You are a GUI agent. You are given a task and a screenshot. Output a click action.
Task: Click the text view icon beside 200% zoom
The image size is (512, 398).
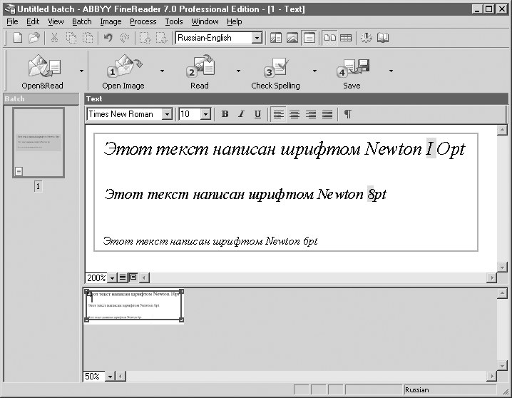pyautogui.click(x=123, y=277)
